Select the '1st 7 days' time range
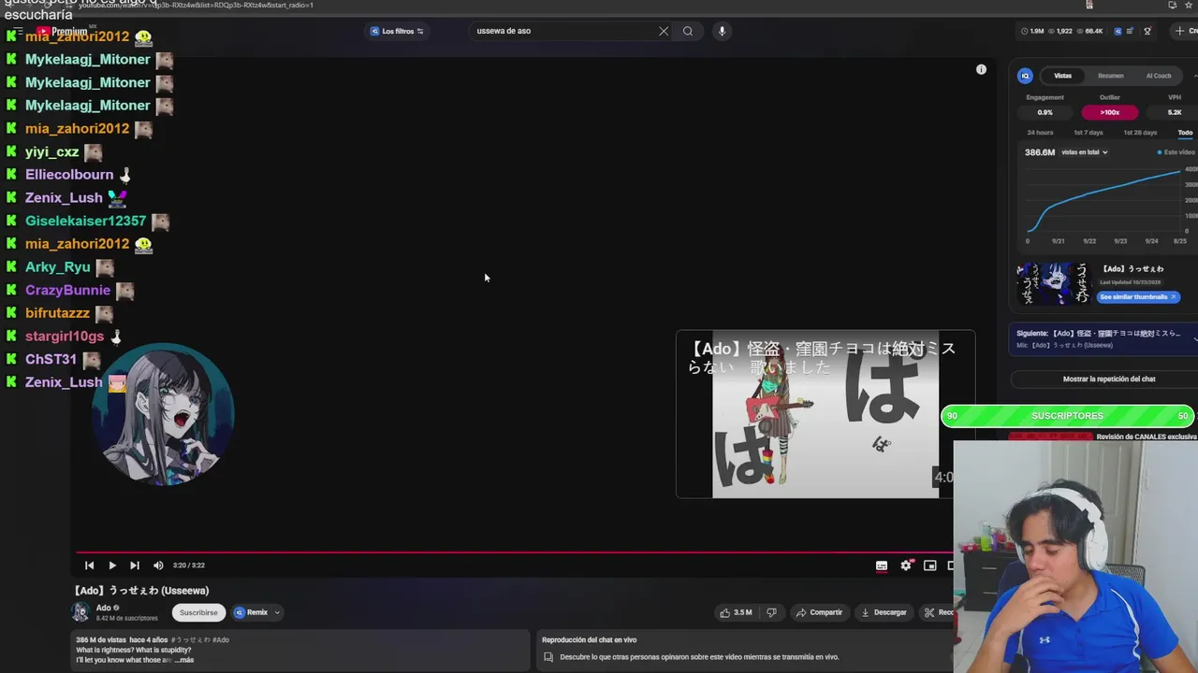Viewport: 1198px width, 673px height. [1088, 133]
